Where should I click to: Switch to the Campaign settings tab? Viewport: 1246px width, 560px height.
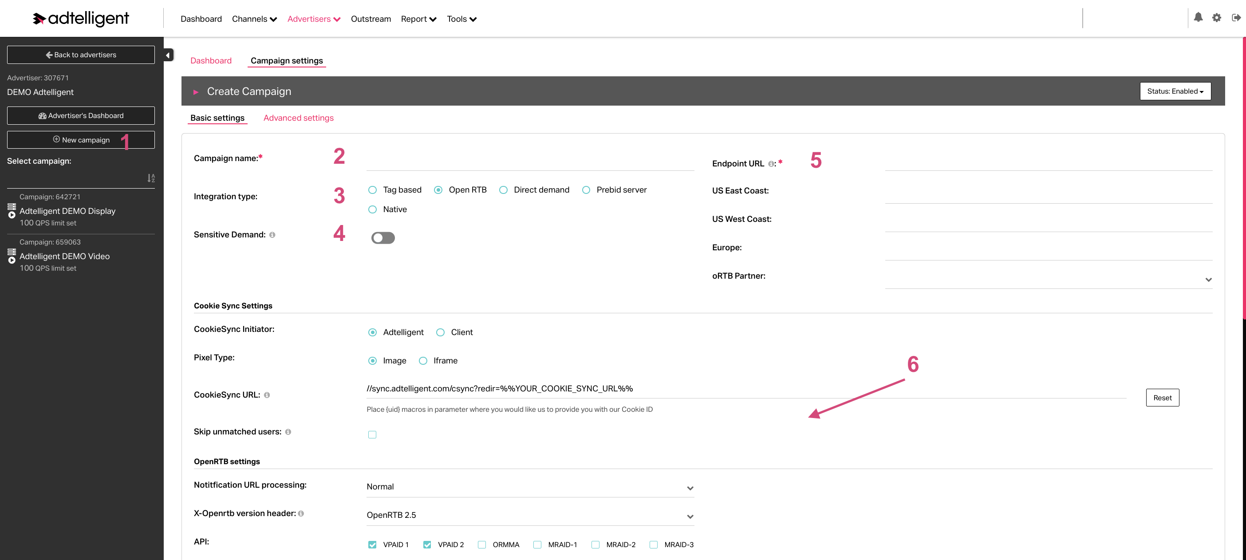click(x=287, y=61)
